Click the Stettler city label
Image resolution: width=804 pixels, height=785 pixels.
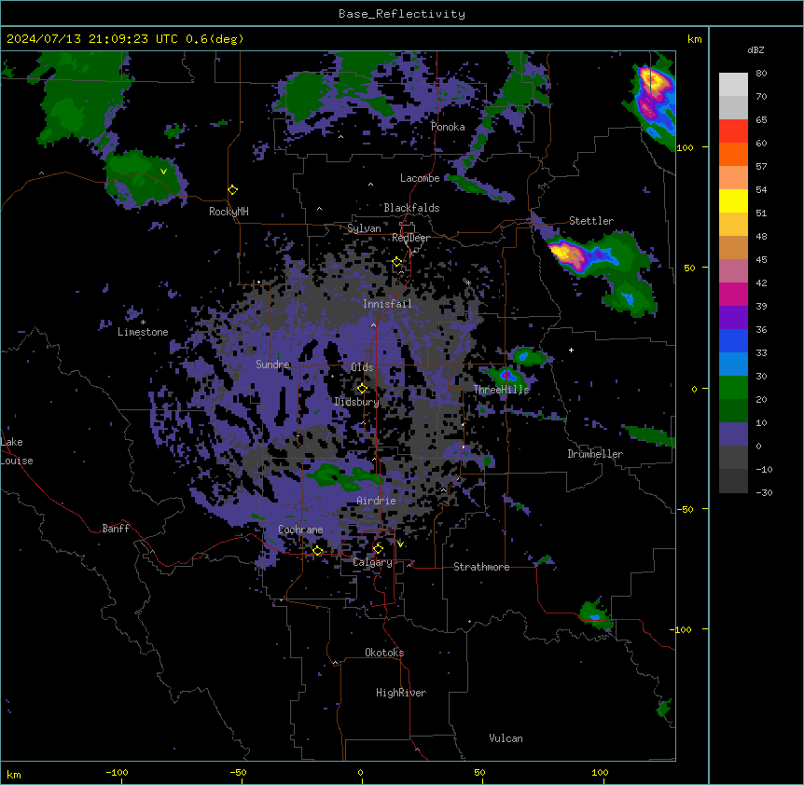(x=591, y=221)
